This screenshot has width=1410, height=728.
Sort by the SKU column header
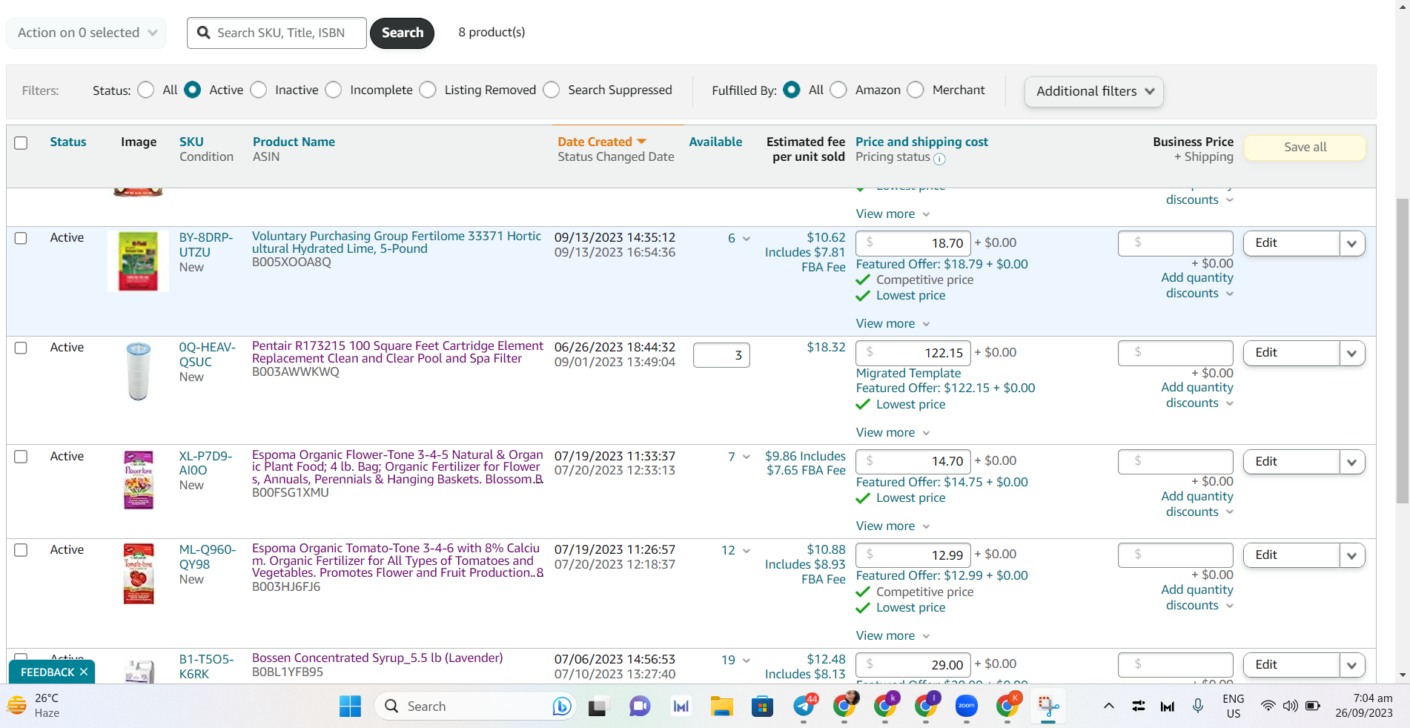(191, 142)
